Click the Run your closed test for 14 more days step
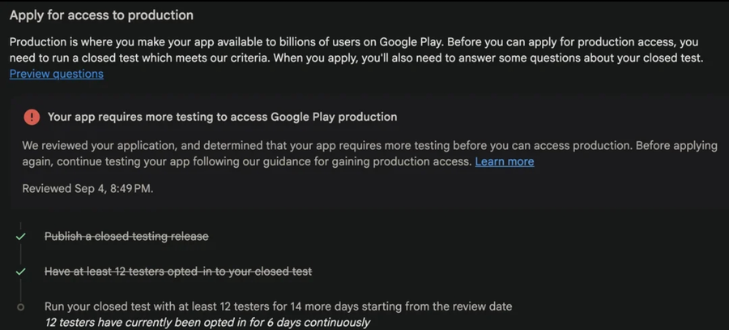Screen dimensions: 729x330 click(278, 306)
